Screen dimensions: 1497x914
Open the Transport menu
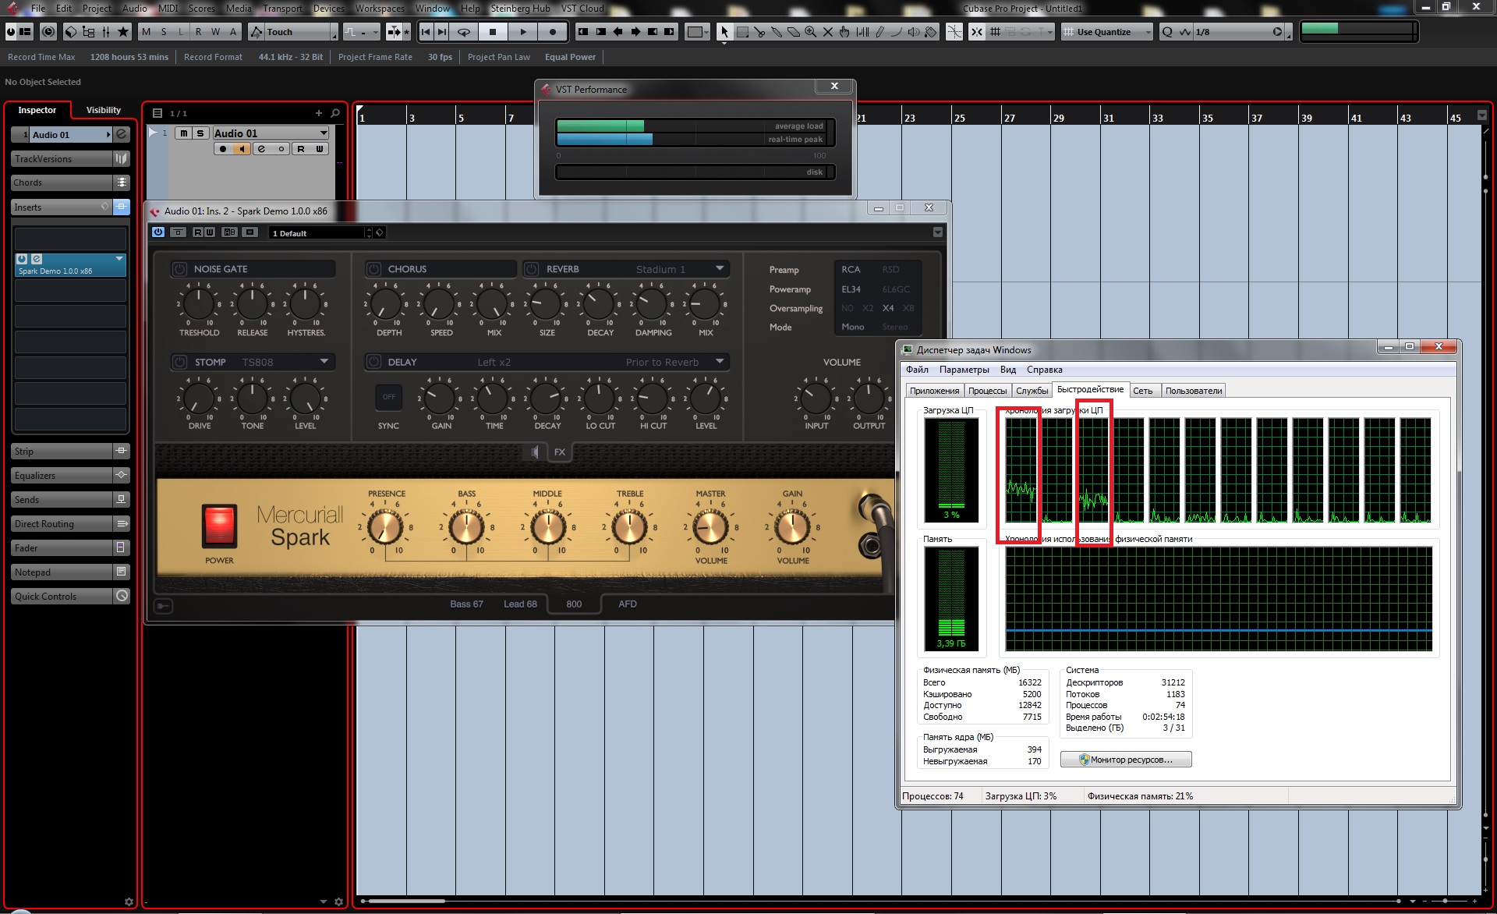point(281,9)
